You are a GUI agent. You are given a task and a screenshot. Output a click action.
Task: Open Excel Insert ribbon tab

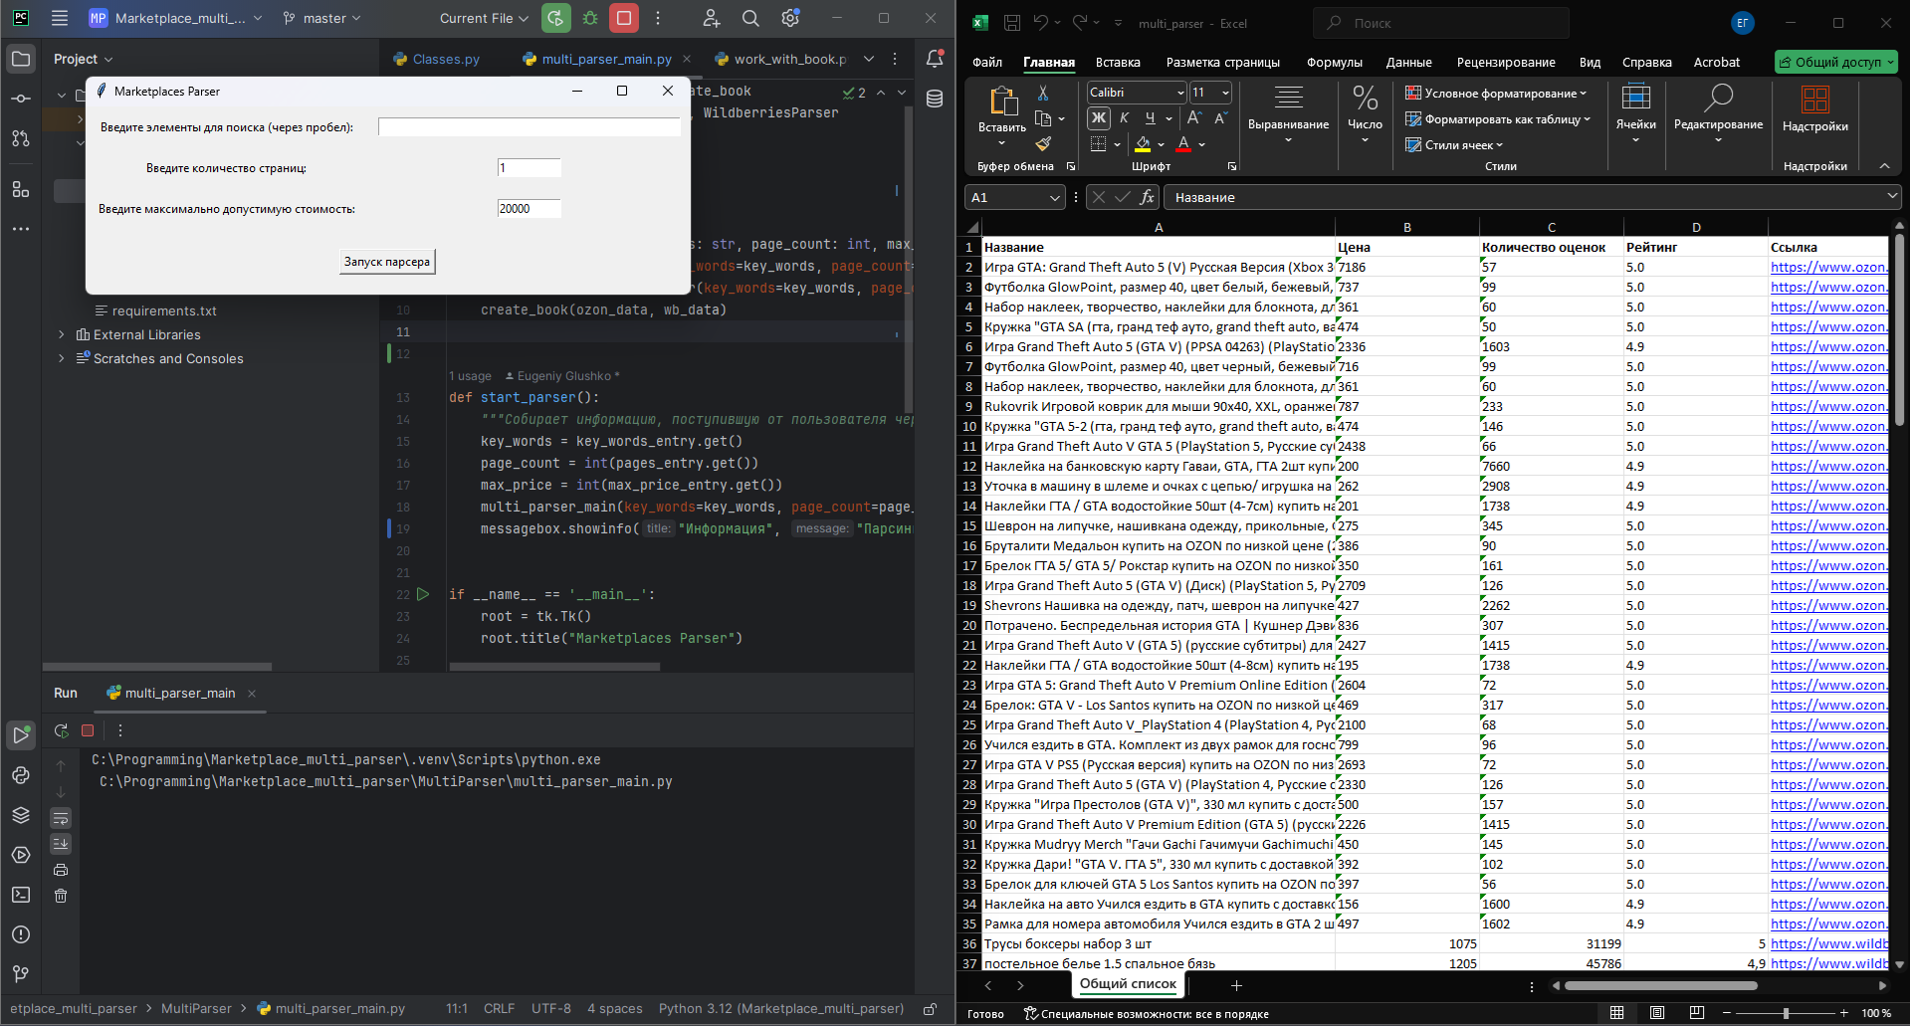tap(1118, 62)
